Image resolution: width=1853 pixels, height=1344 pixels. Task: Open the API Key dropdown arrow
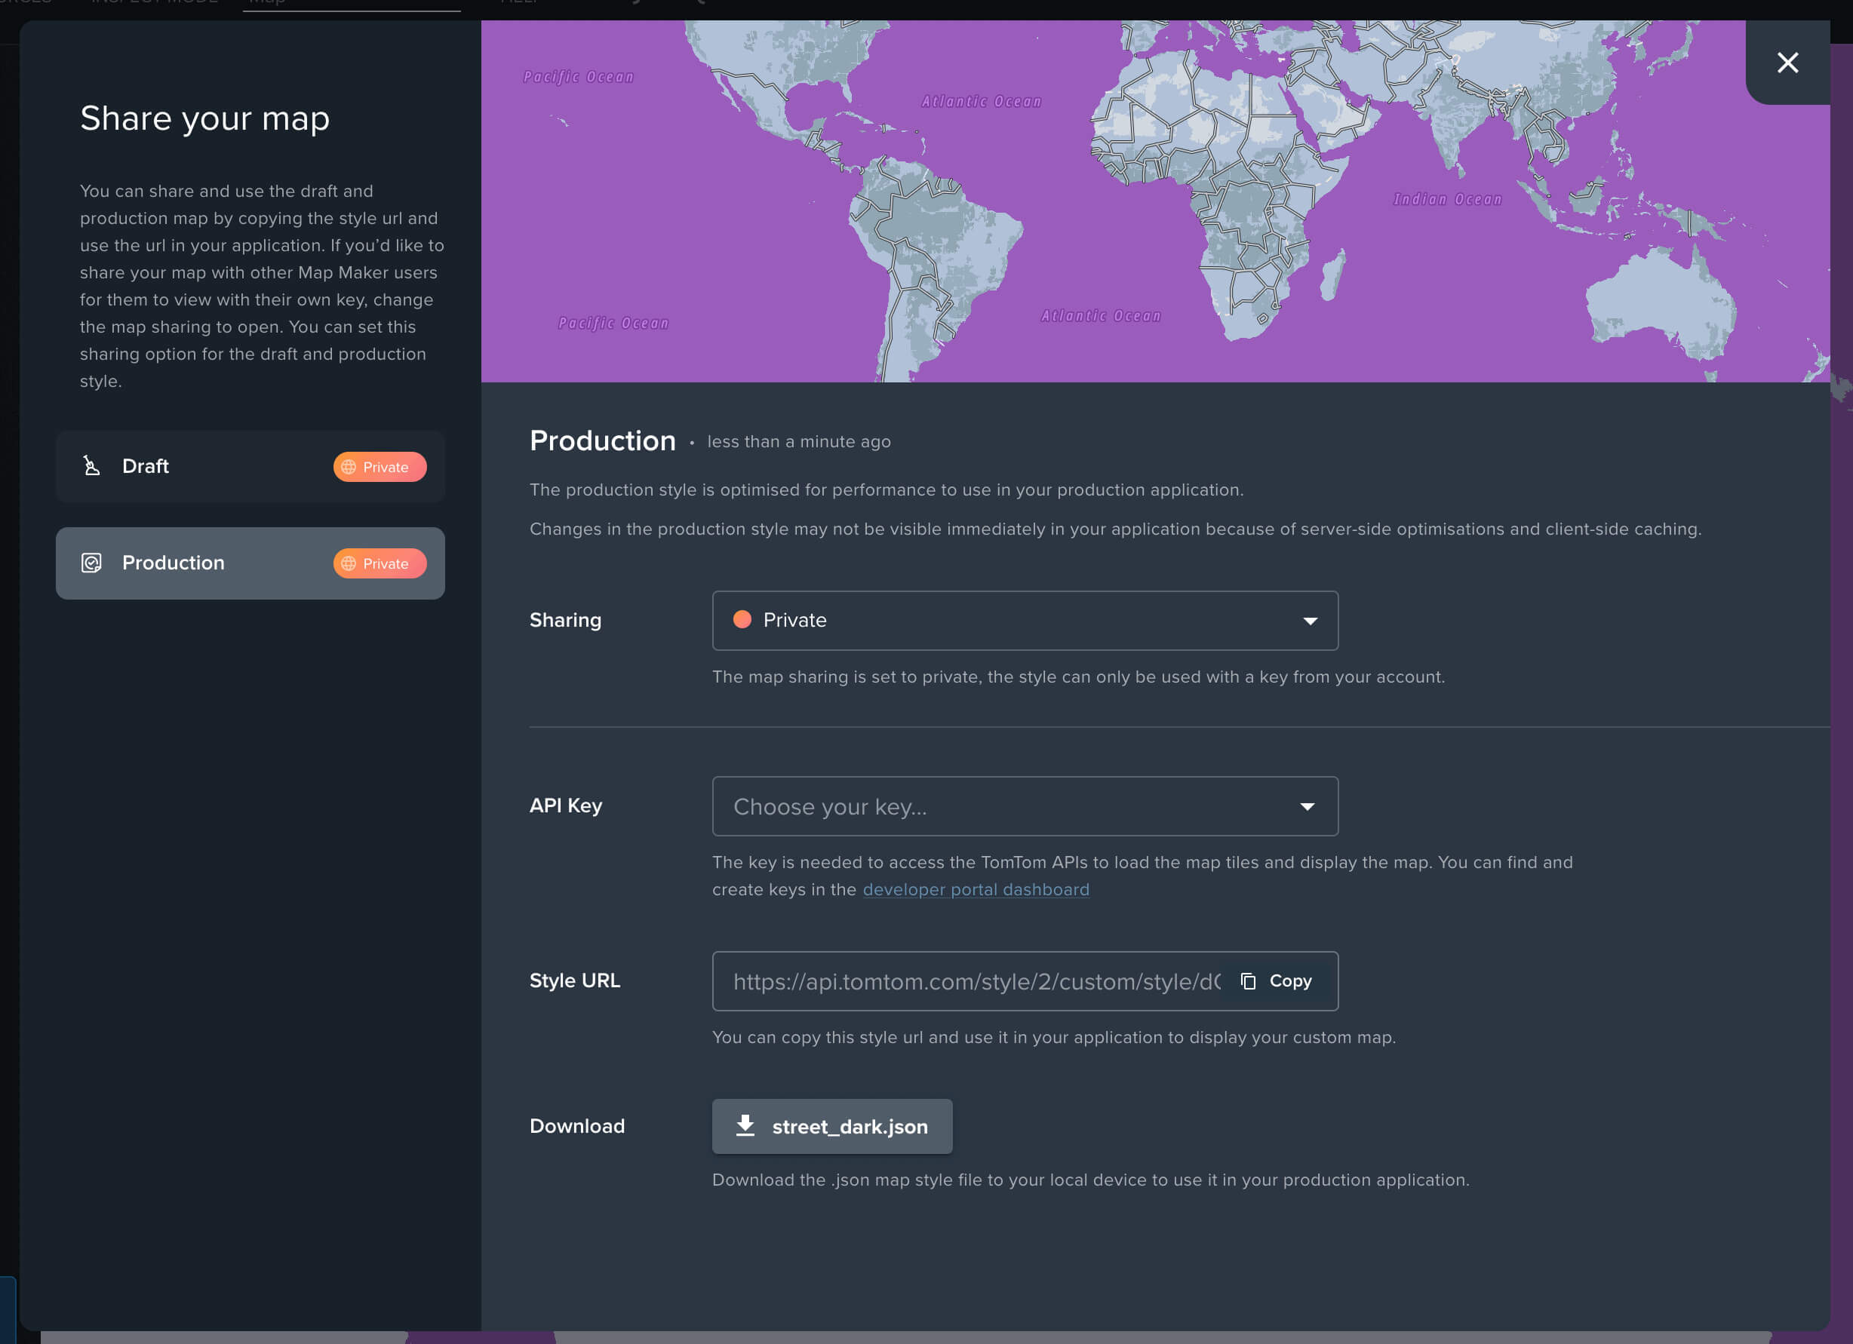pyautogui.click(x=1308, y=807)
